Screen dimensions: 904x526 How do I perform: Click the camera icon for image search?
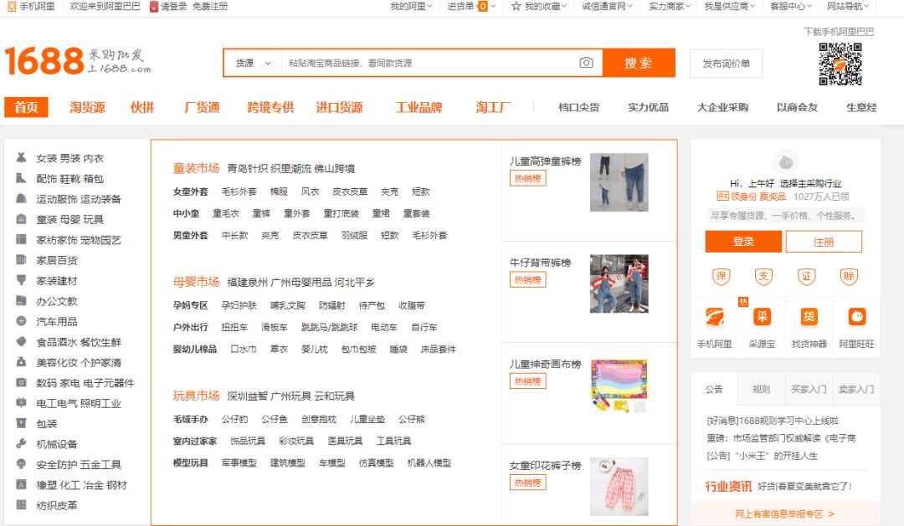coord(586,63)
